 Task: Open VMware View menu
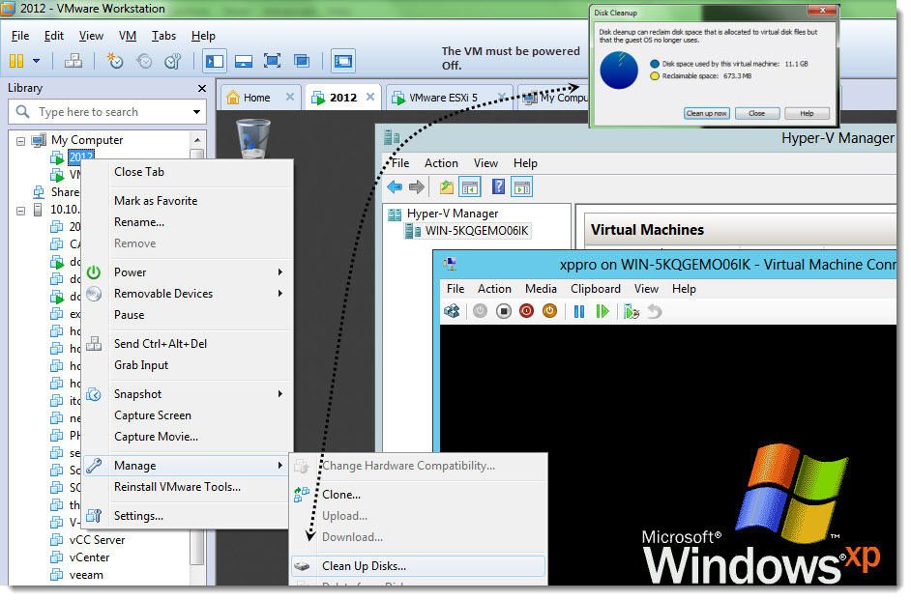tap(91, 36)
